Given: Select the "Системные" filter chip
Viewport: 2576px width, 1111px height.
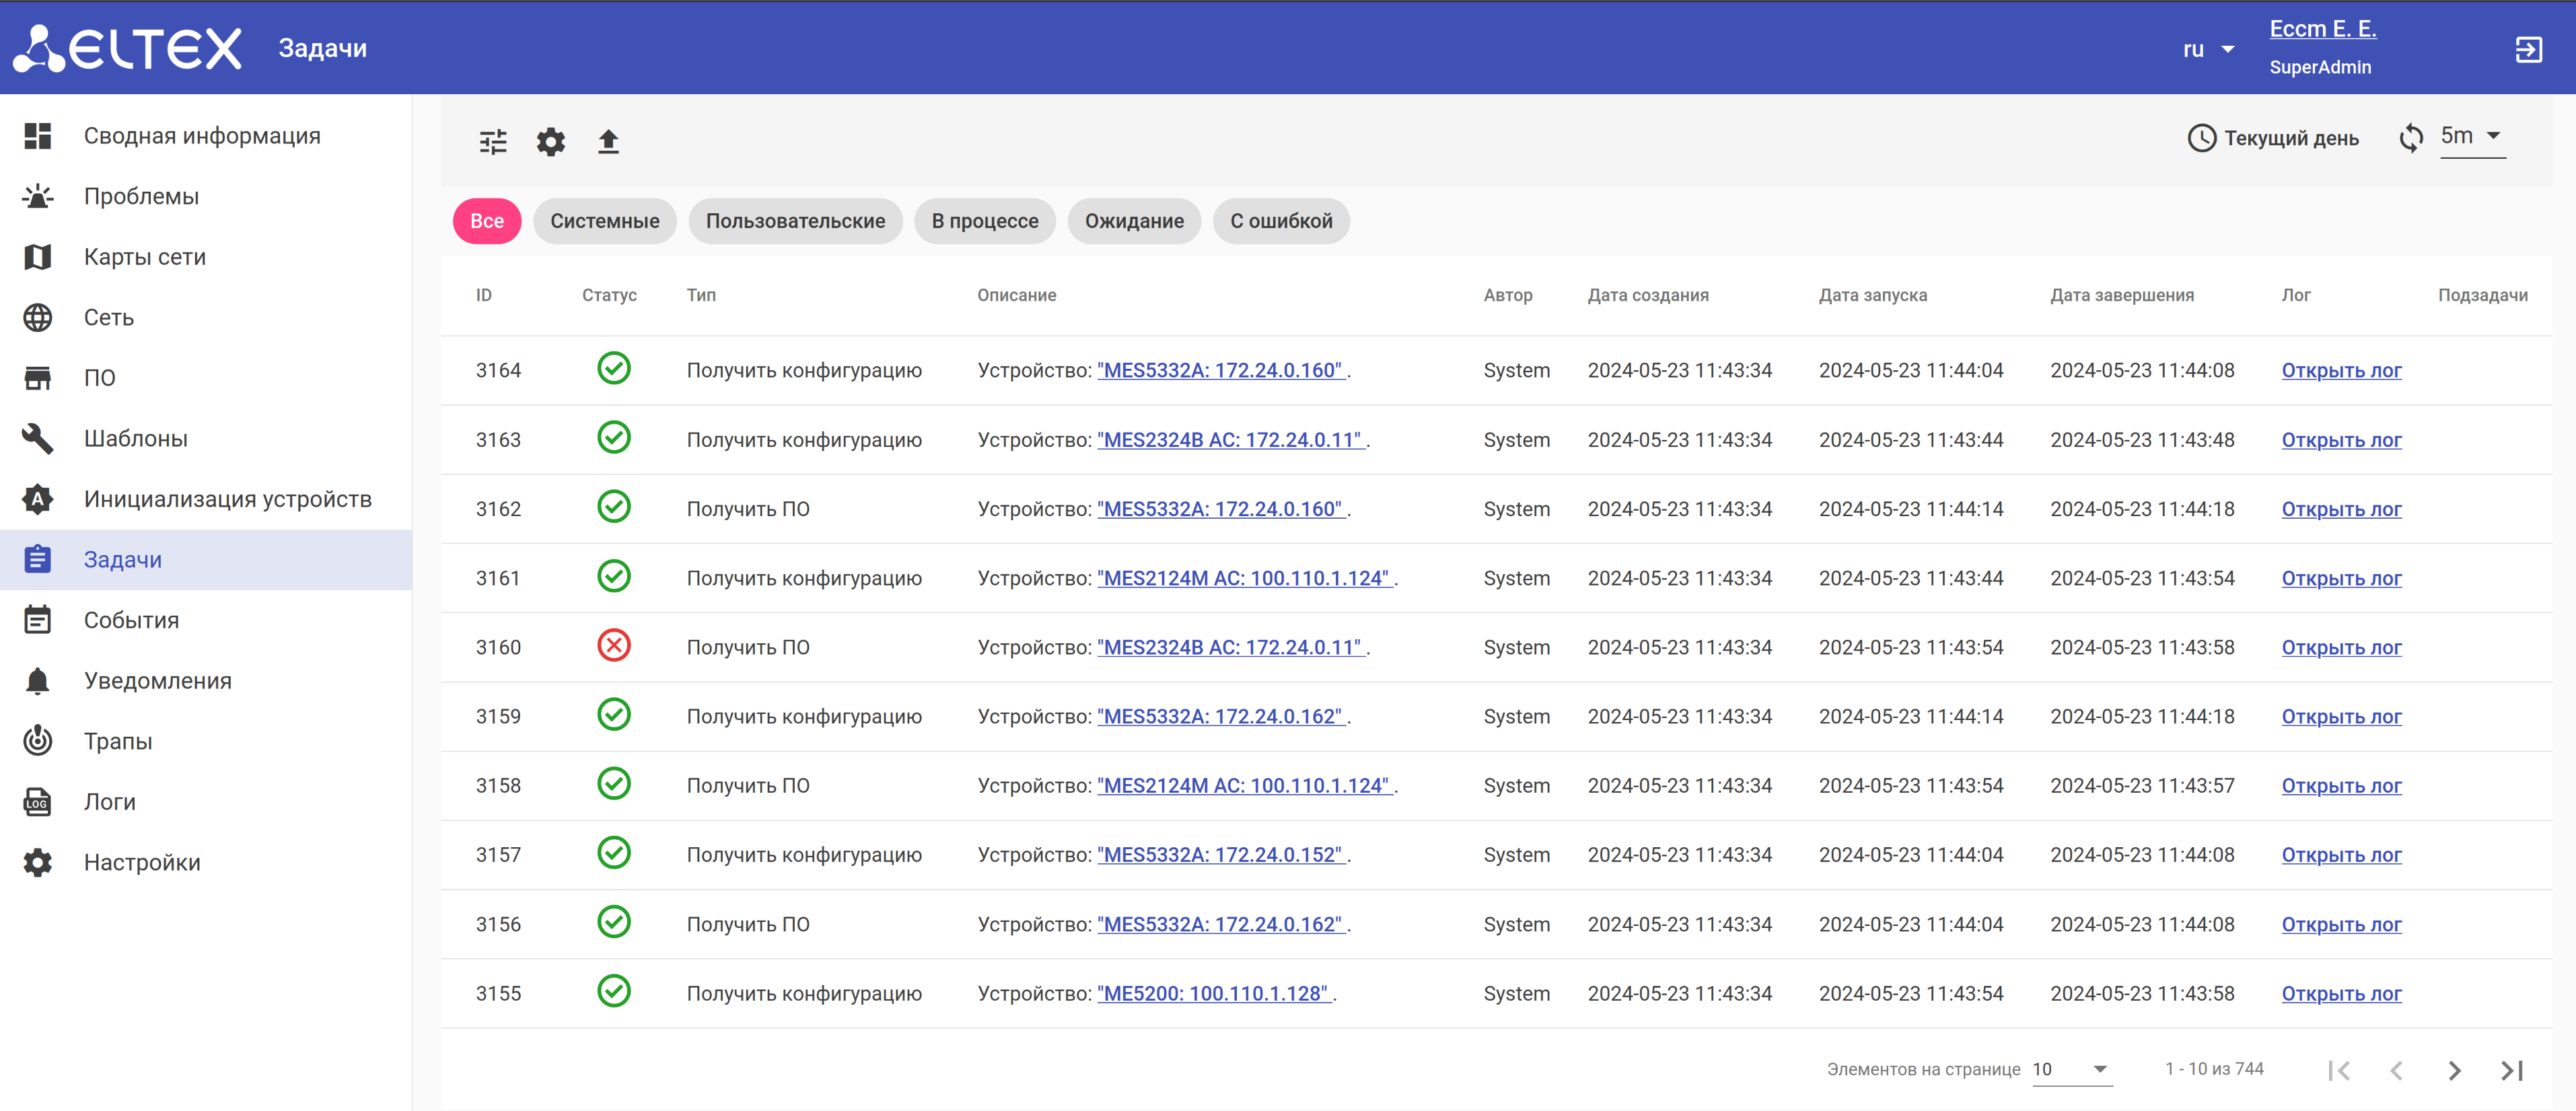Looking at the screenshot, I should pyautogui.click(x=604, y=221).
